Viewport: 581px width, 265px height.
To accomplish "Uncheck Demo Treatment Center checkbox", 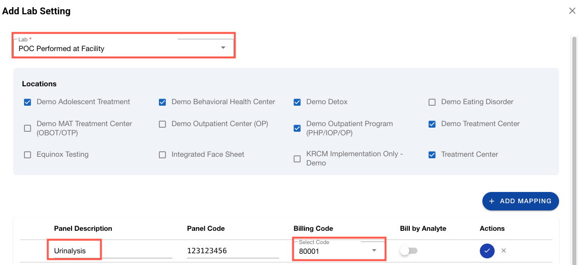I will click(x=432, y=125).
